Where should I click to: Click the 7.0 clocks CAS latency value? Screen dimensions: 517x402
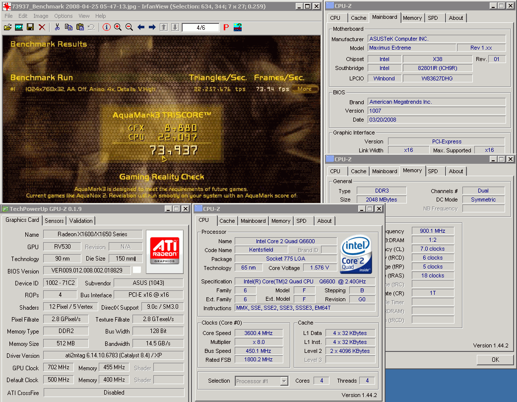pyautogui.click(x=433, y=249)
